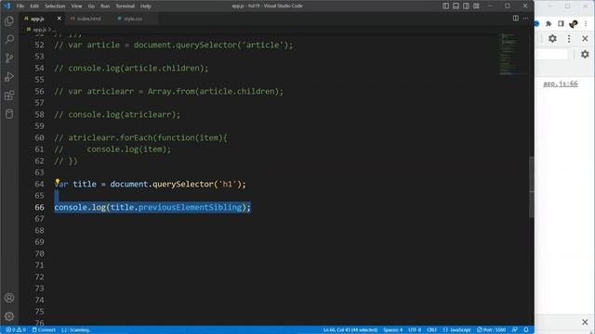Open the Chrome extensions puzzle icon

click(549, 23)
